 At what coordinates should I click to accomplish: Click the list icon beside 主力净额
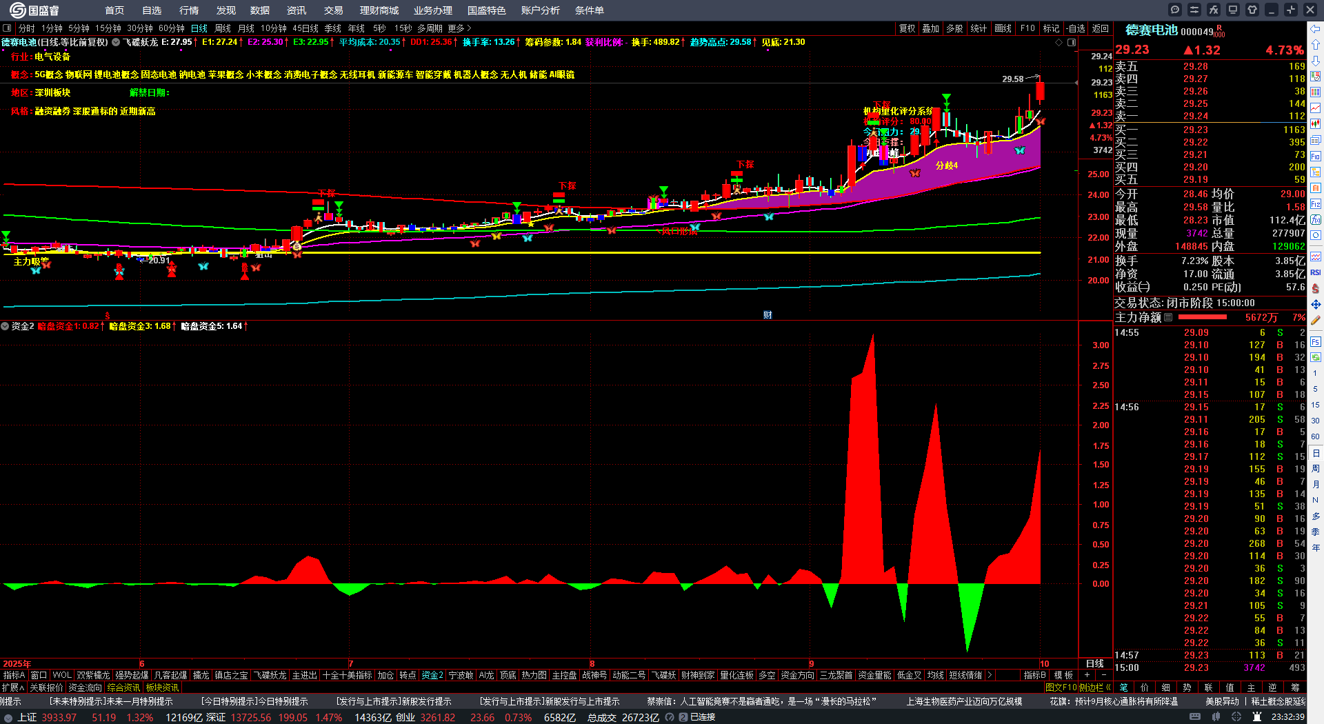coord(1168,317)
